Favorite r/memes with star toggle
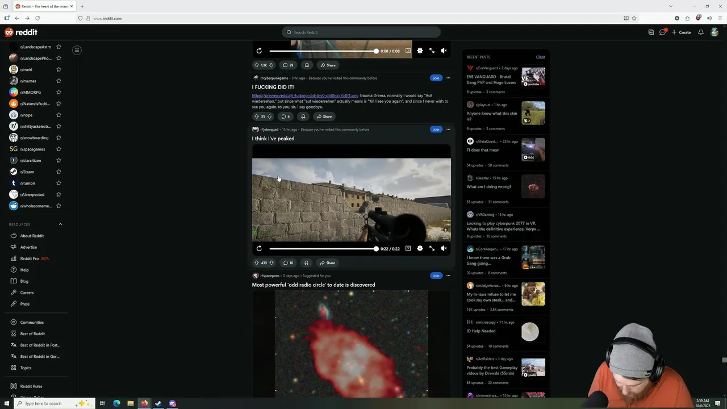 tap(59, 81)
